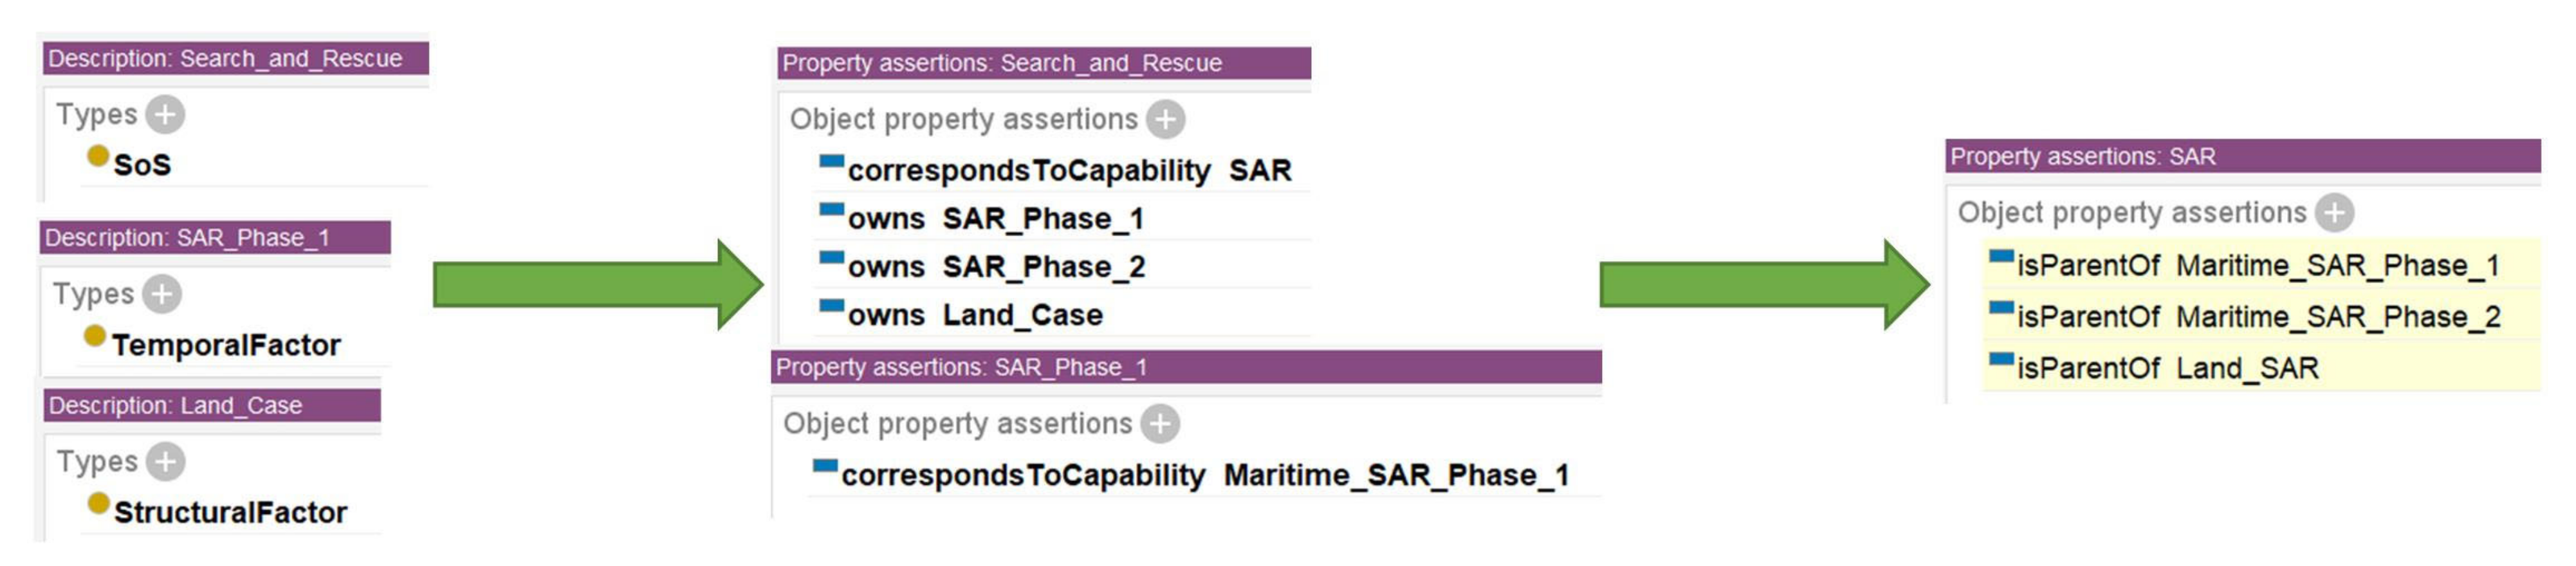
Task: Click the StructuralFactor class circle icon
Action: [x=98, y=503]
